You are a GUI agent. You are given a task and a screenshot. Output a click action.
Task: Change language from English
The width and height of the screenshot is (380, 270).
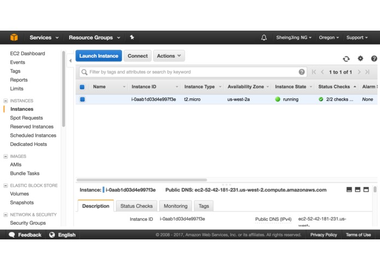(62, 234)
